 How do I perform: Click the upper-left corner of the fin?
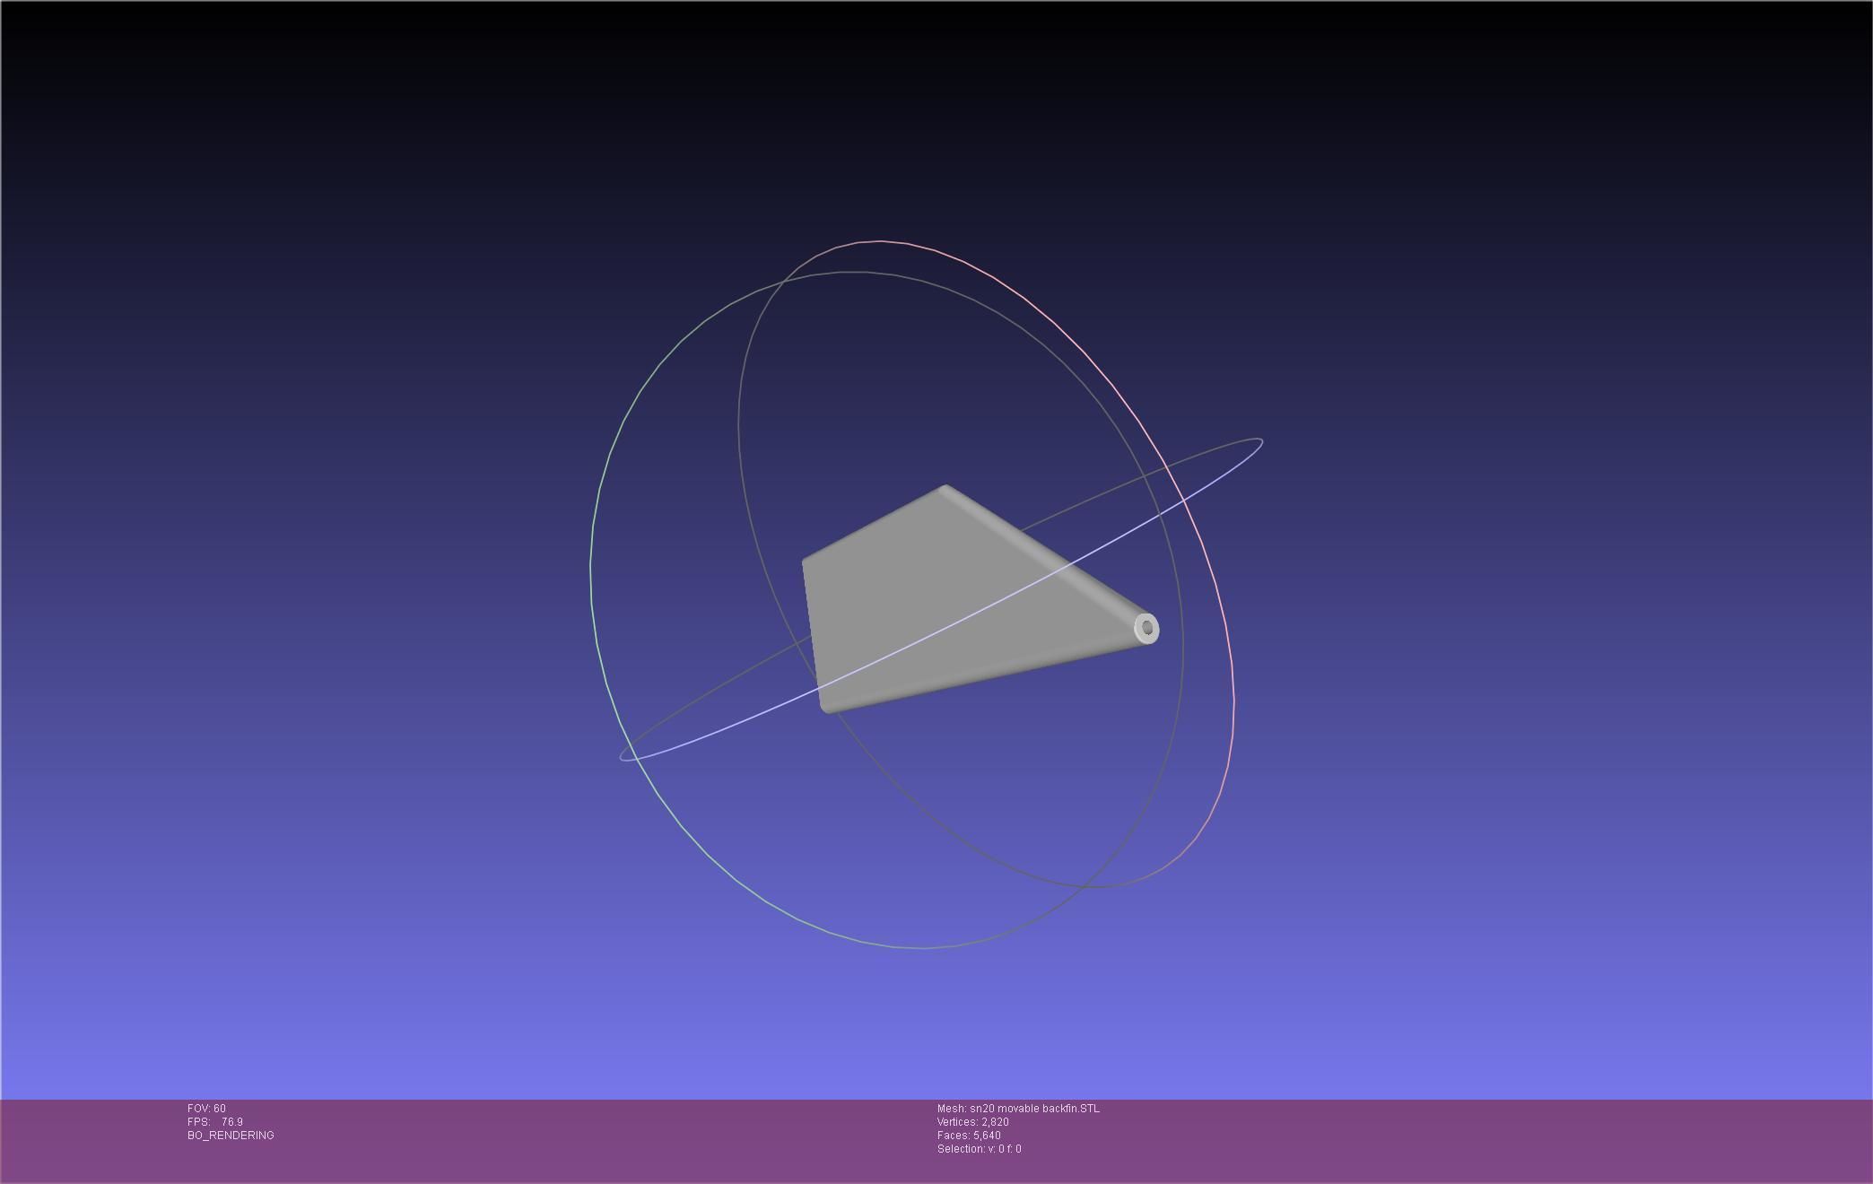[805, 562]
